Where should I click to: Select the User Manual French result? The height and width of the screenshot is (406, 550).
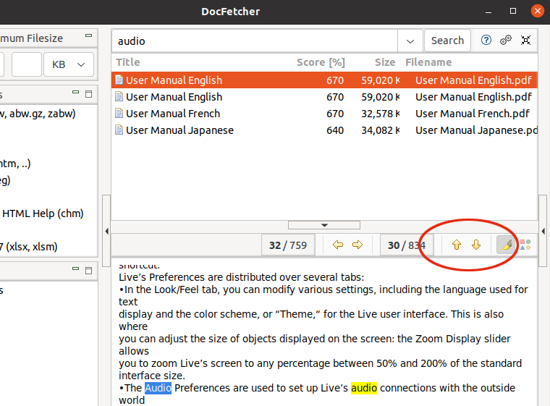click(x=324, y=114)
